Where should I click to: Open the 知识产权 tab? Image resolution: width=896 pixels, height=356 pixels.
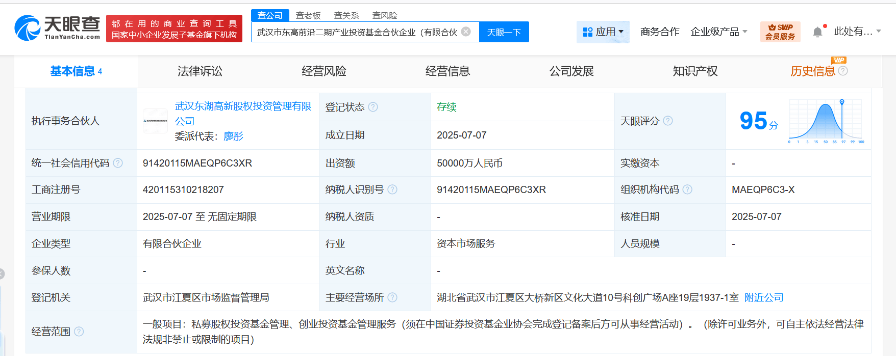click(x=695, y=71)
